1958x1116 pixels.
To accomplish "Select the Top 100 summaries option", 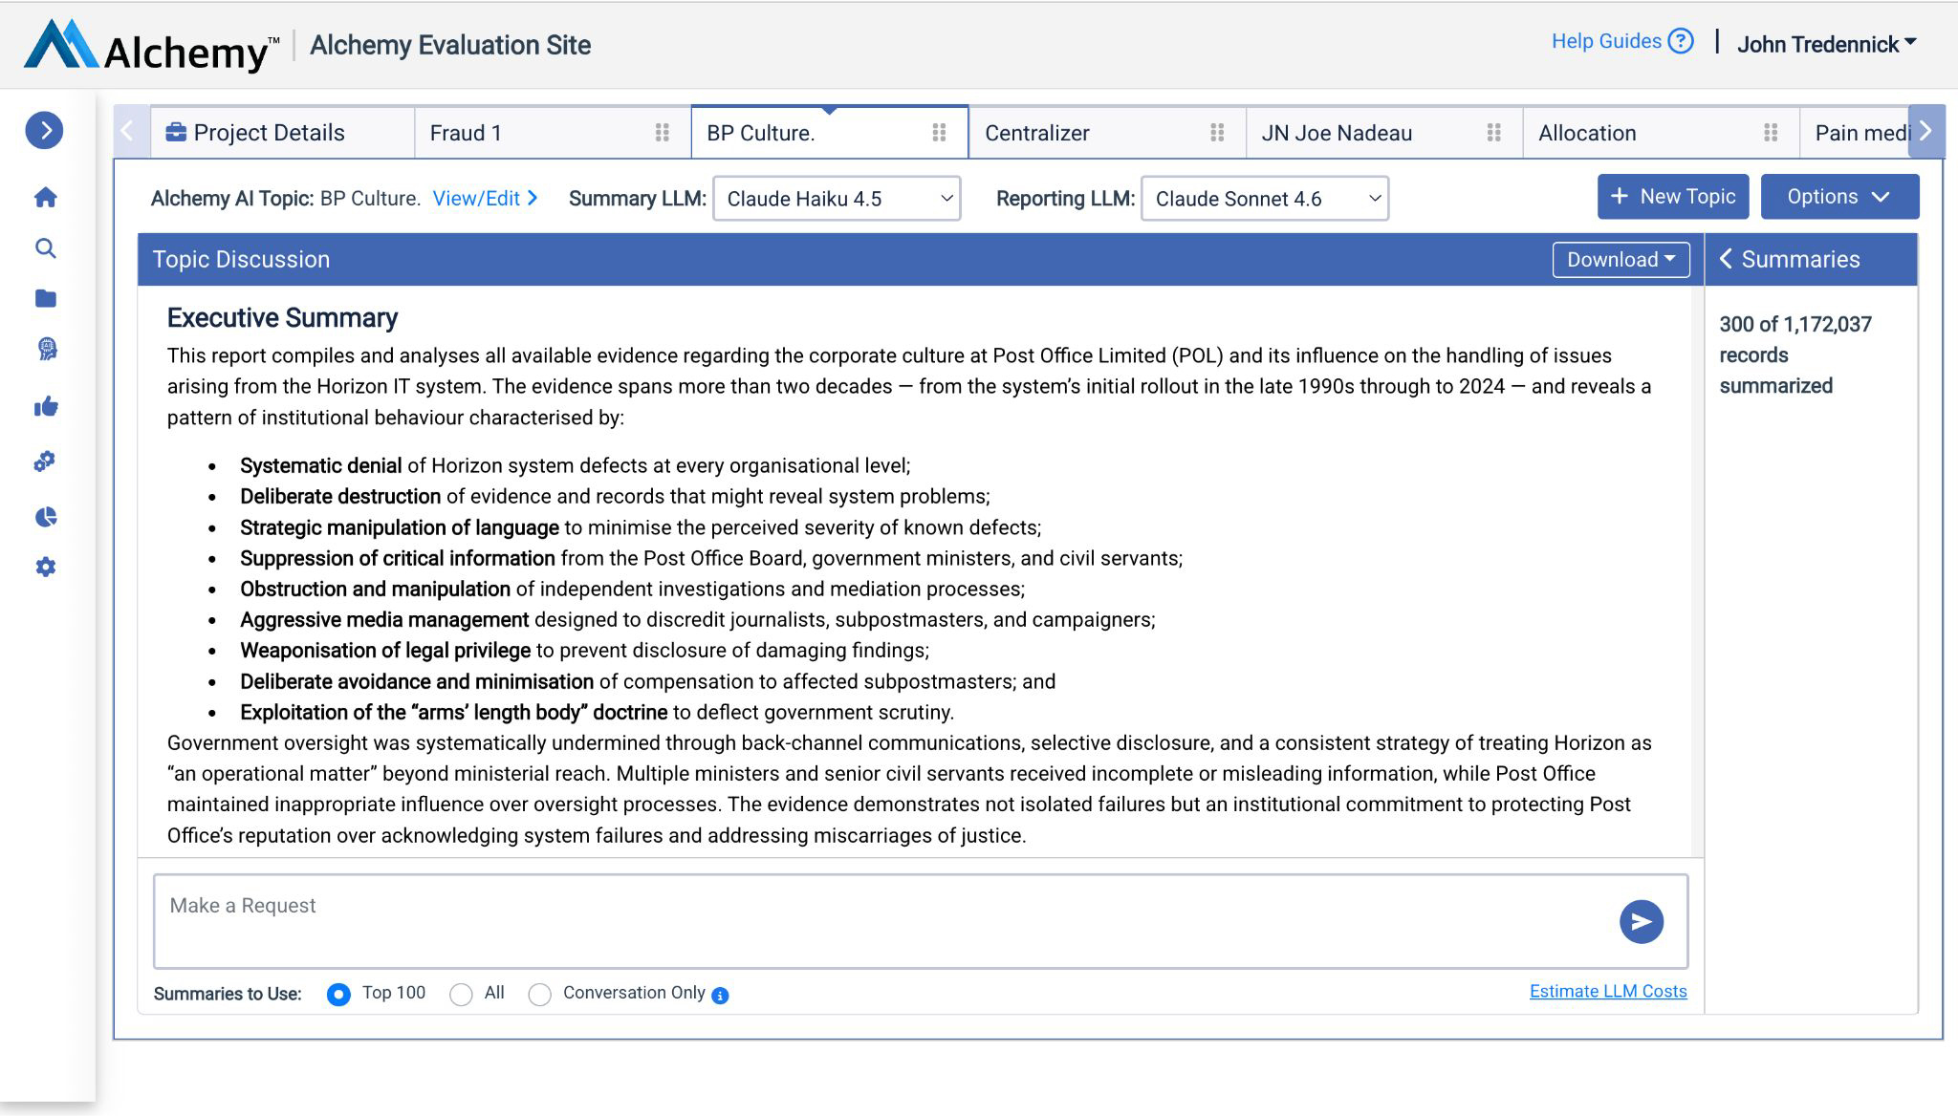I will [338, 995].
